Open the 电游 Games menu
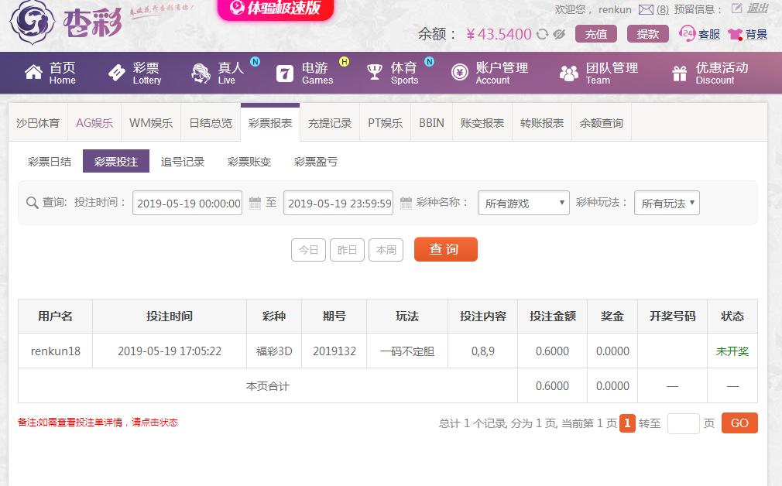This screenshot has height=486, width=782. tap(305, 73)
